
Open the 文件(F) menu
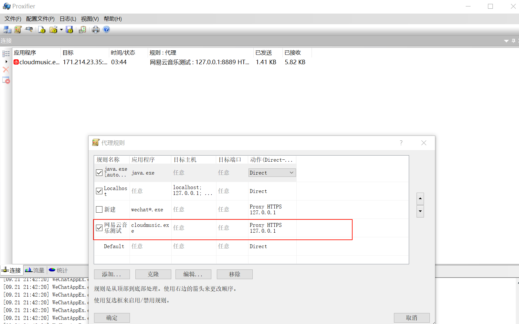click(13, 19)
